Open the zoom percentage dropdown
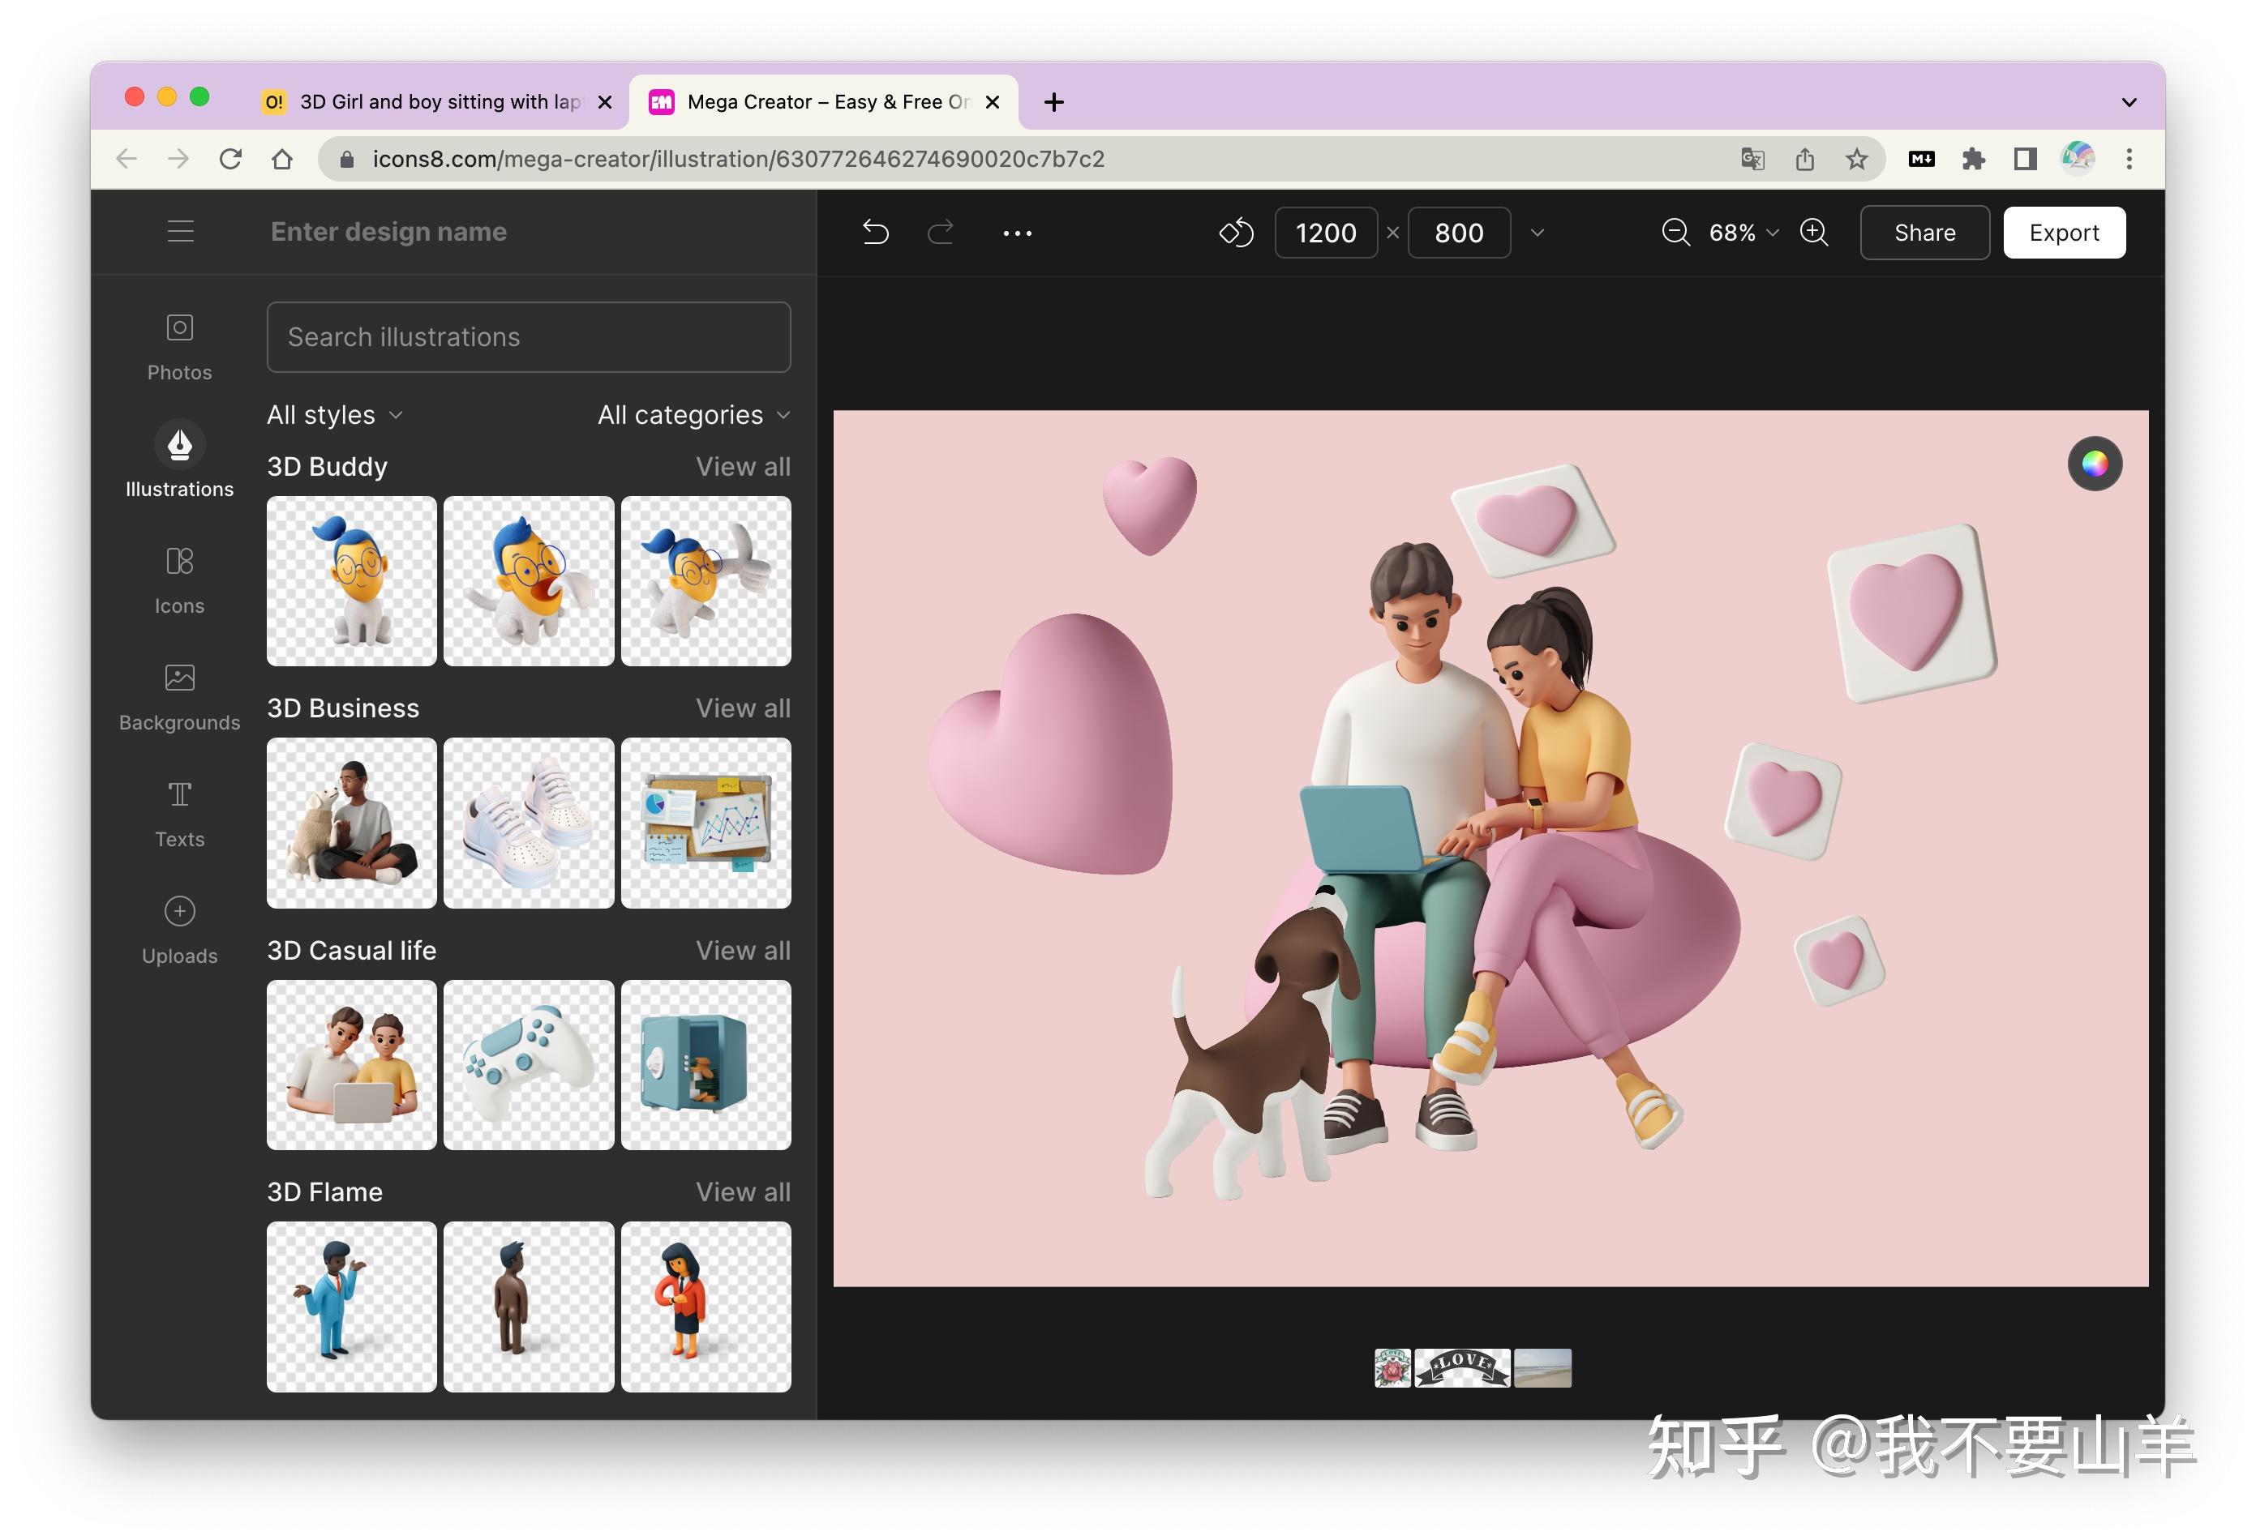 tap(1773, 232)
